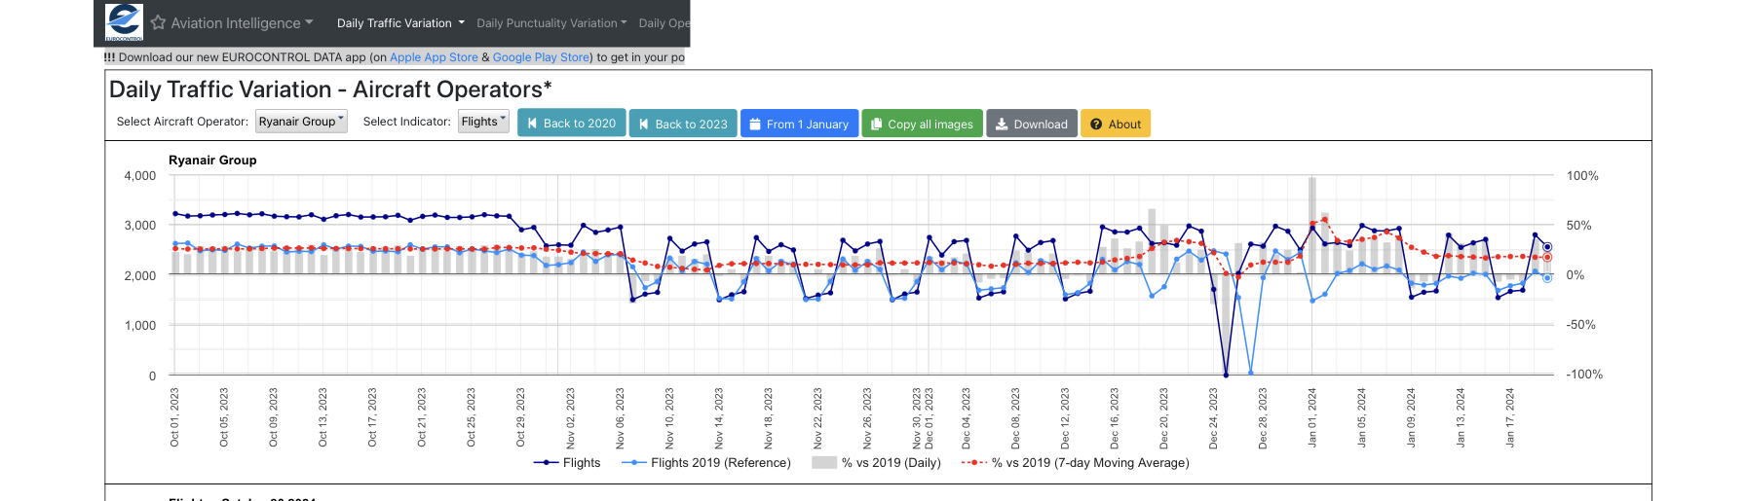This screenshot has height=501, width=1746.
Task: Open the Ryanair Group operator dropdown
Action: click(x=301, y=122)
